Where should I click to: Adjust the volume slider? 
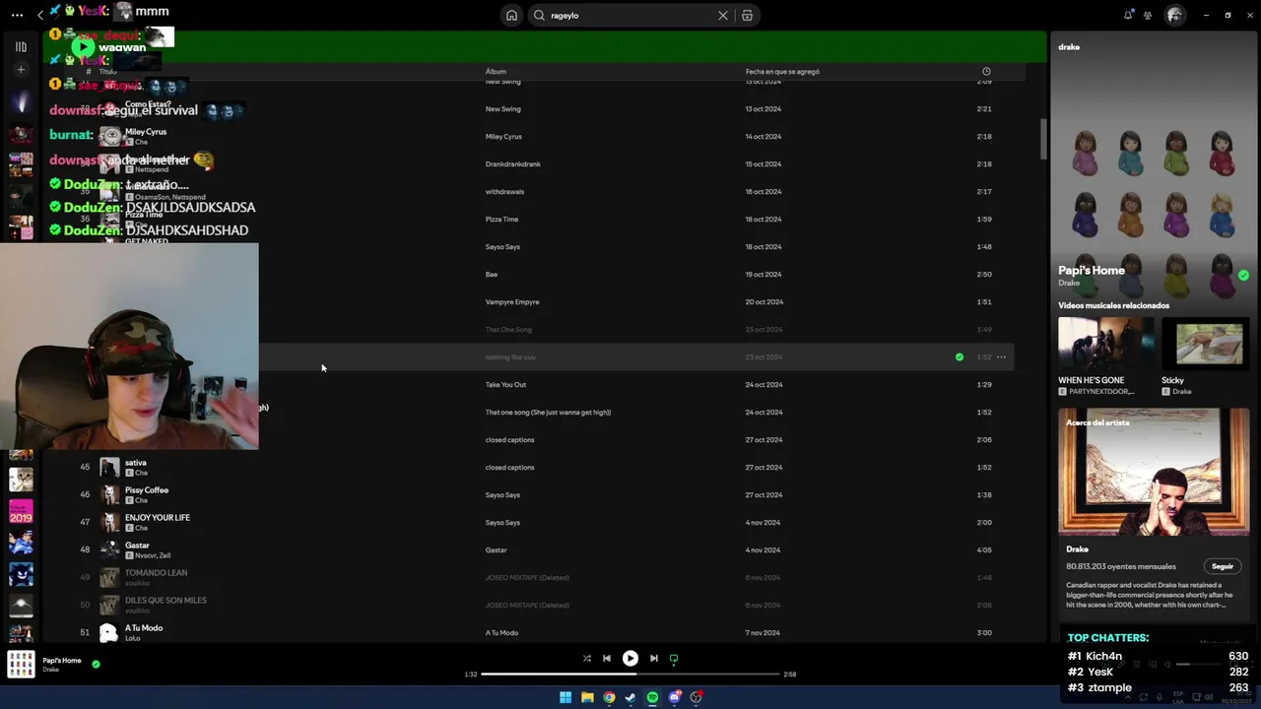tap(1197, 665)
